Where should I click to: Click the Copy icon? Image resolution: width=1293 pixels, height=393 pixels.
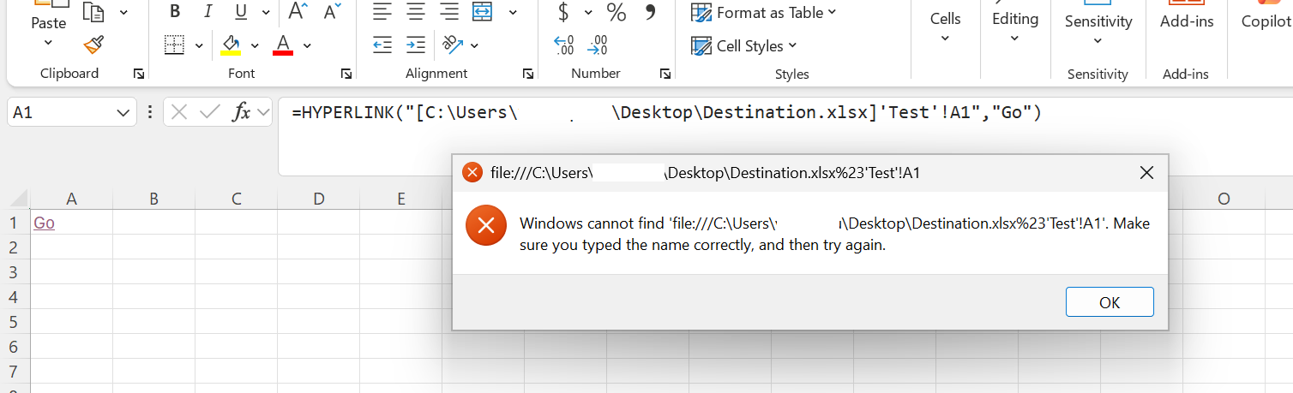[x=93, y=12]
